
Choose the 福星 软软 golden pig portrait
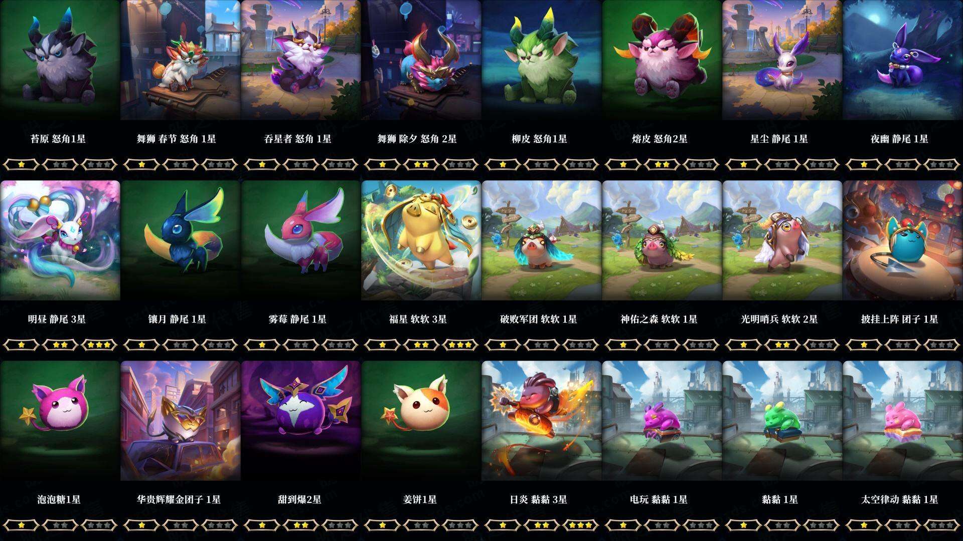(421, 240)
